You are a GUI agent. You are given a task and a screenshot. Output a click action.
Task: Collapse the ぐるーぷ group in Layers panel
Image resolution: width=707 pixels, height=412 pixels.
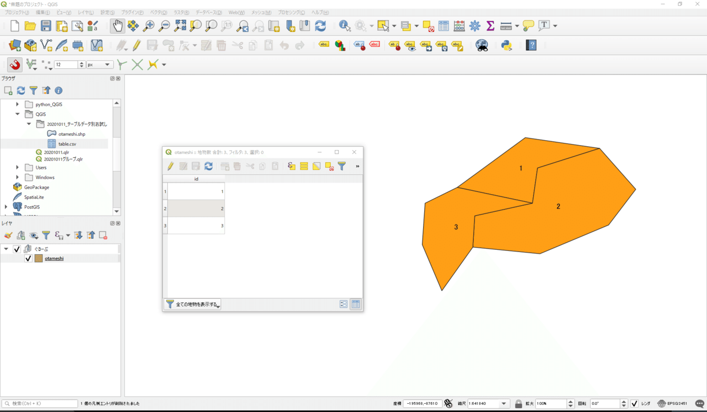point(6,249)
